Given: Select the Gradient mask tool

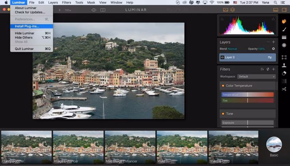Looking at the screenshot, I should click(x=284, y=37).
